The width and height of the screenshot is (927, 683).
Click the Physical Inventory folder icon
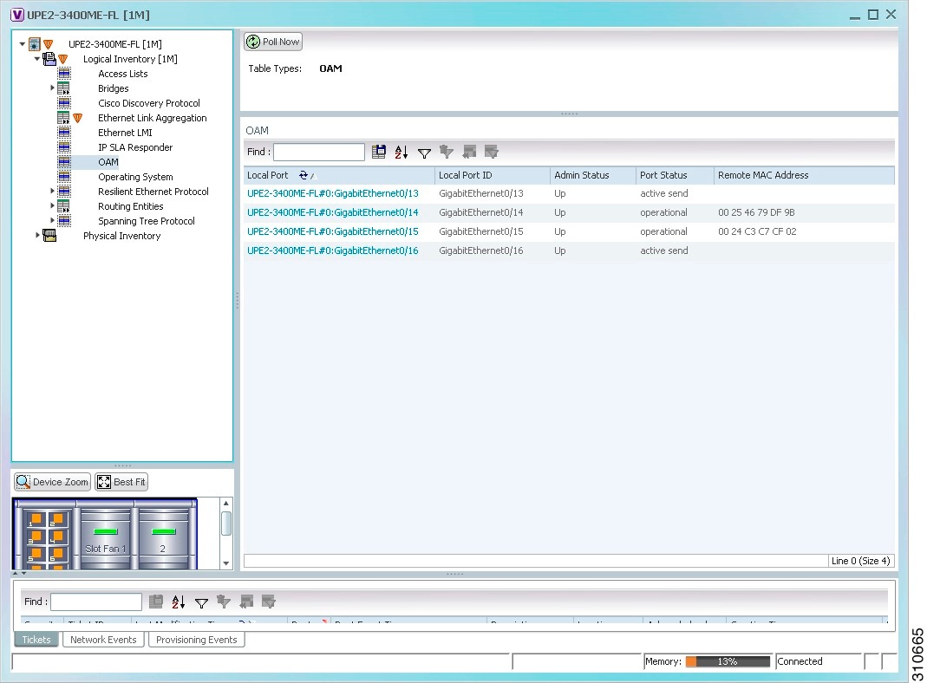(49, 236)
